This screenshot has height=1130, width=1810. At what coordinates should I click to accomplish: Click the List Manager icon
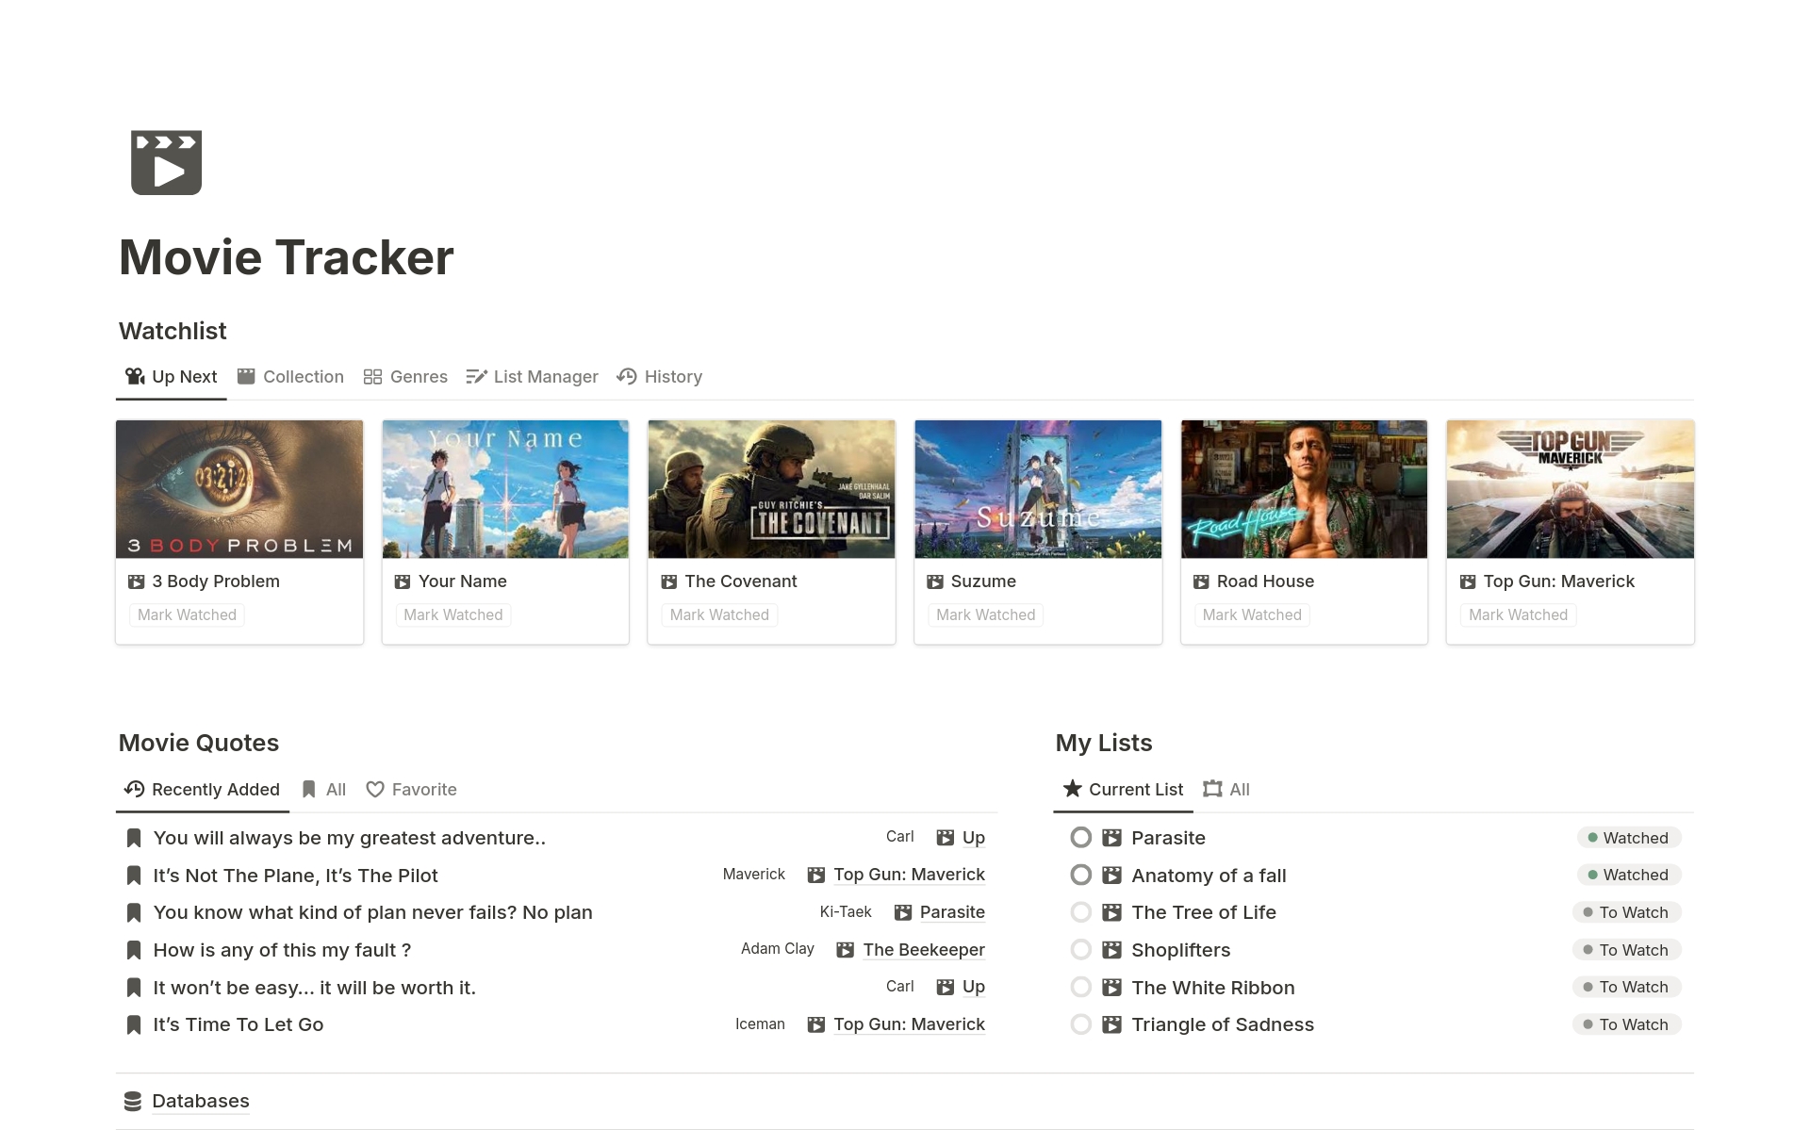(x=477, y=376)
